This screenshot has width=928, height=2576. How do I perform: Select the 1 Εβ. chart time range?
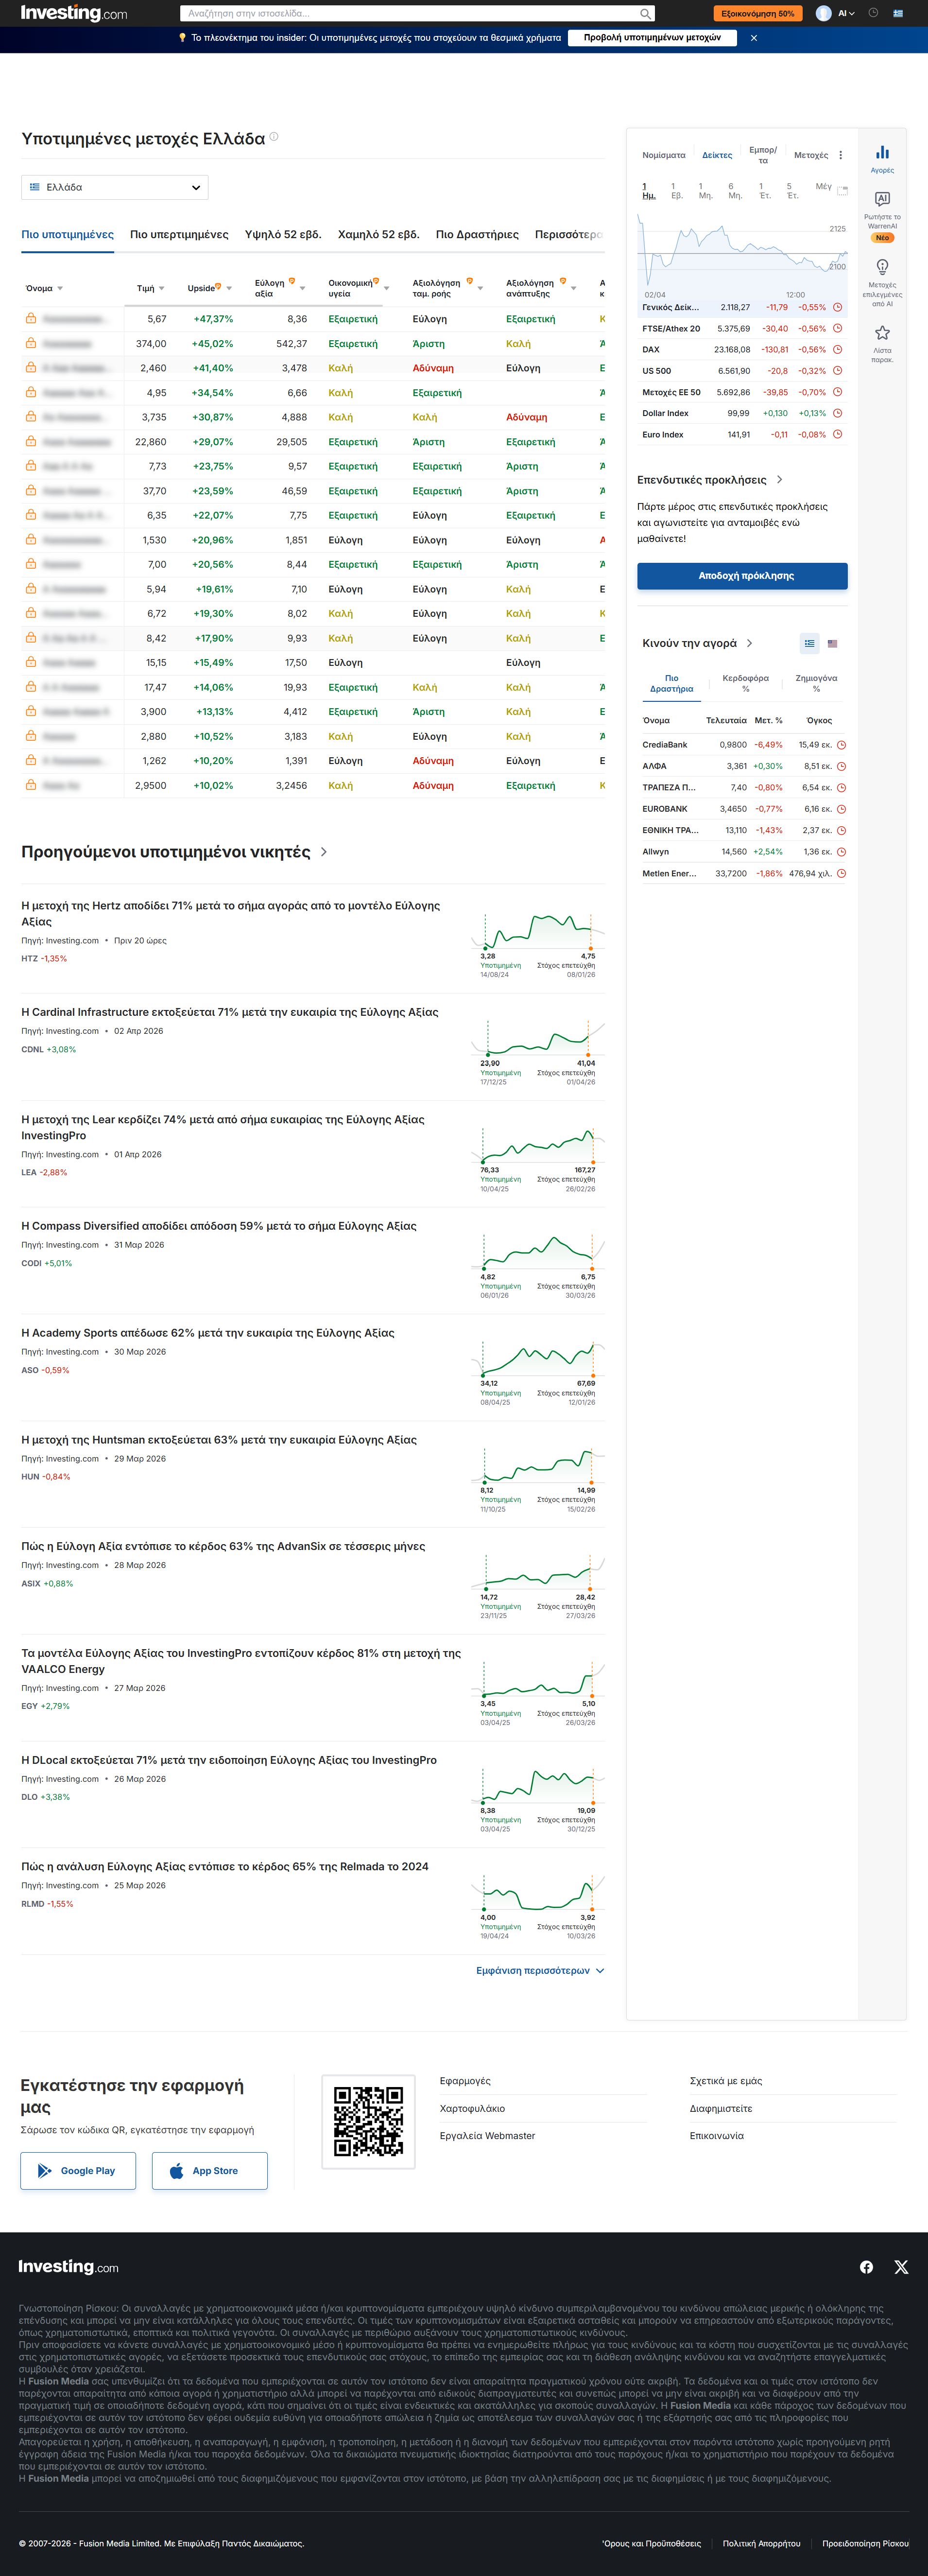(x=676, y=191)
